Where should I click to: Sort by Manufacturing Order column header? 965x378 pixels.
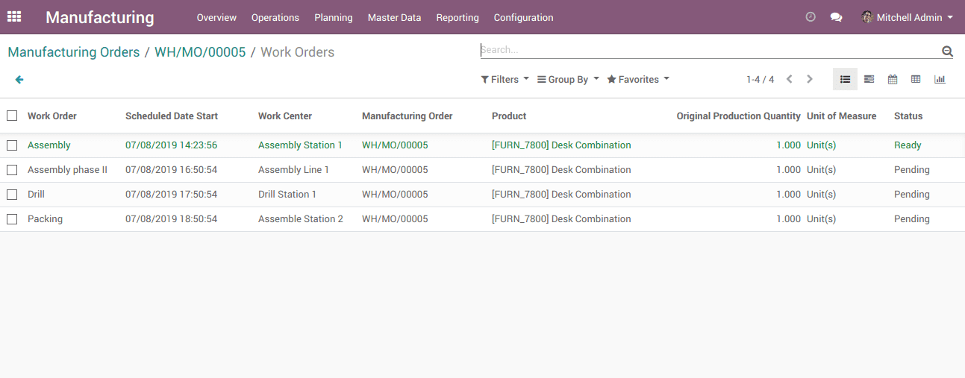click(x=407, y=116)
